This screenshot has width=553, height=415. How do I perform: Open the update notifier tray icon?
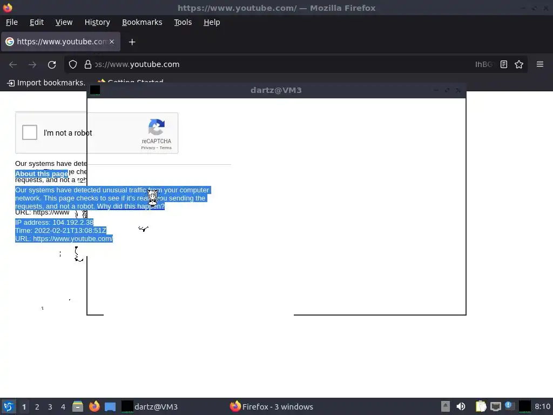510,406
